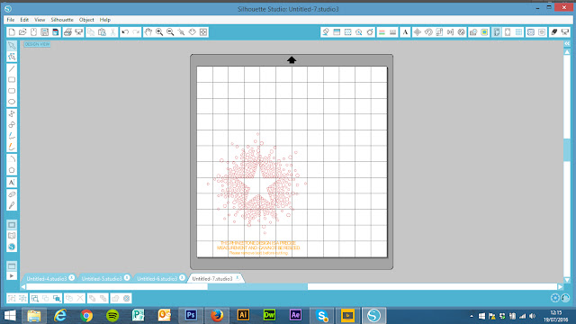Close the Untitled-4.studio3 tab
Image resolution: width=576 pixels, height=324 pixels.
tap(72, 278)
